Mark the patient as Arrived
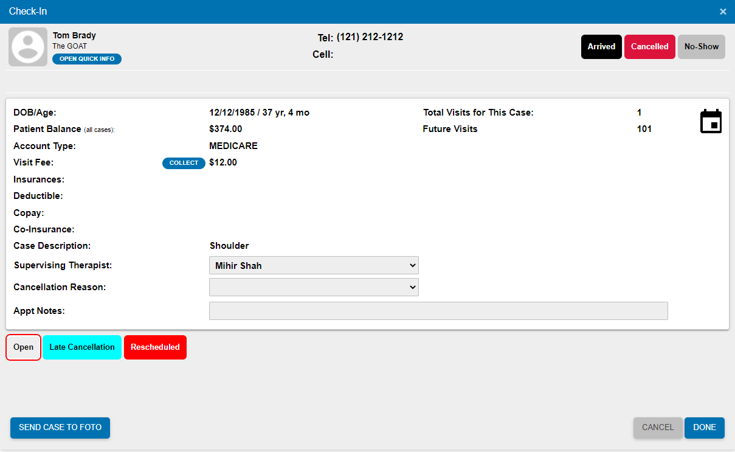Screen dimensions: 735x452 click(601, 46)
